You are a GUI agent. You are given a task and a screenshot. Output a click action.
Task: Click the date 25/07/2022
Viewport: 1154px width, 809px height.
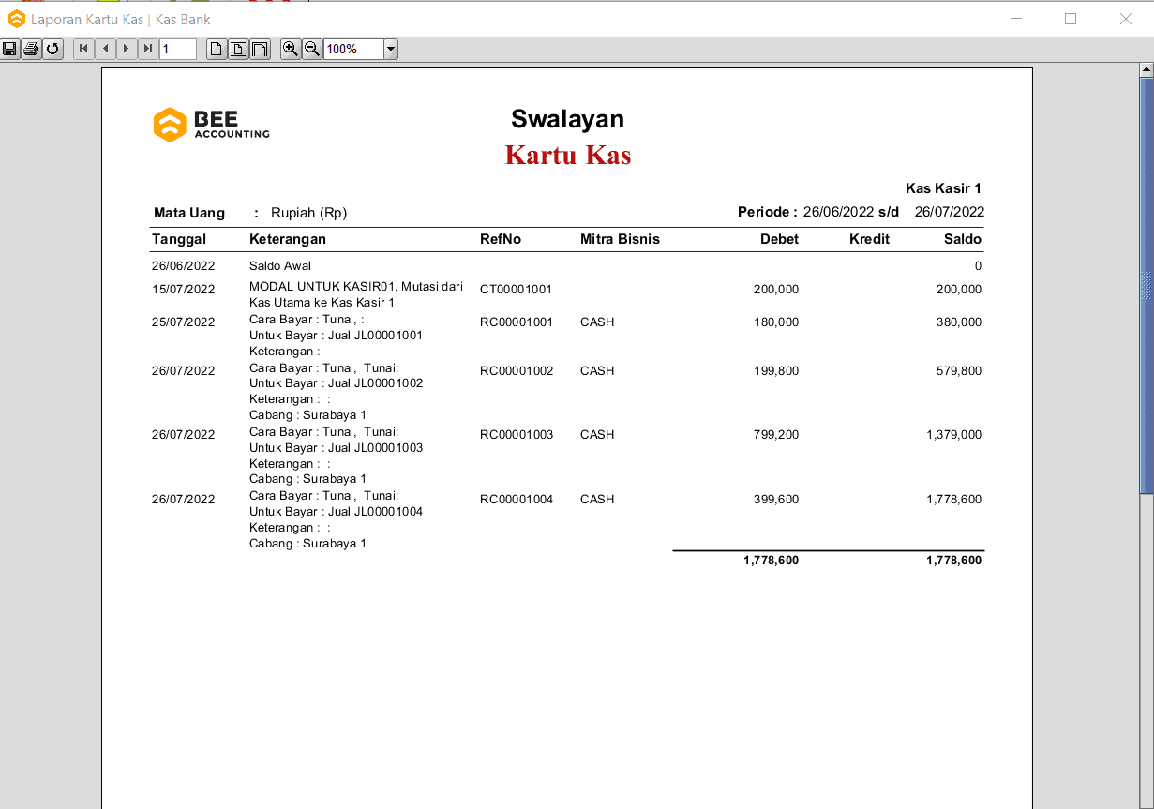(184, 322)
